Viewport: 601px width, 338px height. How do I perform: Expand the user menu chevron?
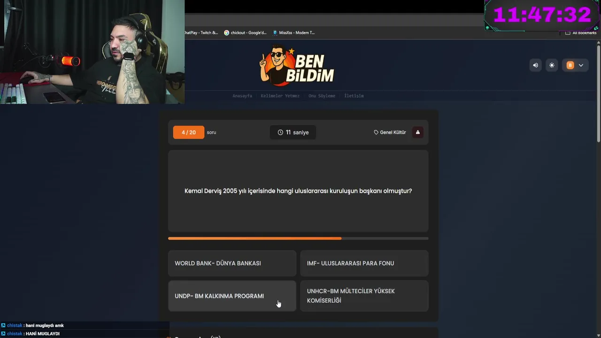coord(581,65)
